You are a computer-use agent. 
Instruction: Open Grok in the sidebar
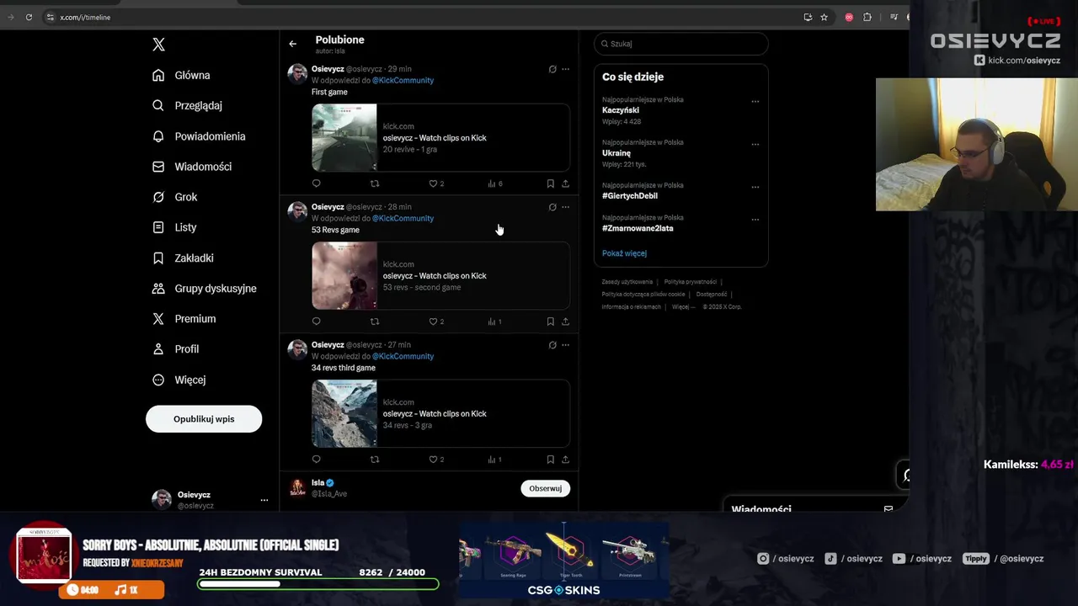(x=174, y=197)
